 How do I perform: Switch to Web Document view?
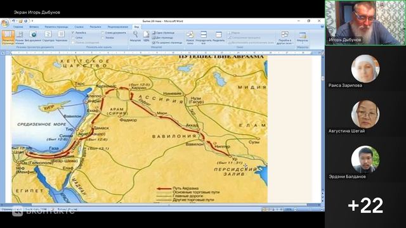tap(33, 37)
